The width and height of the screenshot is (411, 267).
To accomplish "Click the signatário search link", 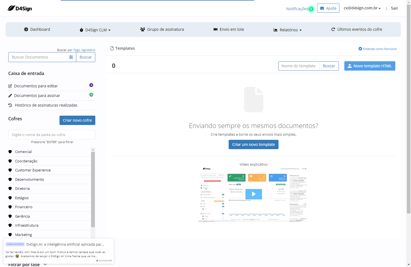I will coord(88,50).
